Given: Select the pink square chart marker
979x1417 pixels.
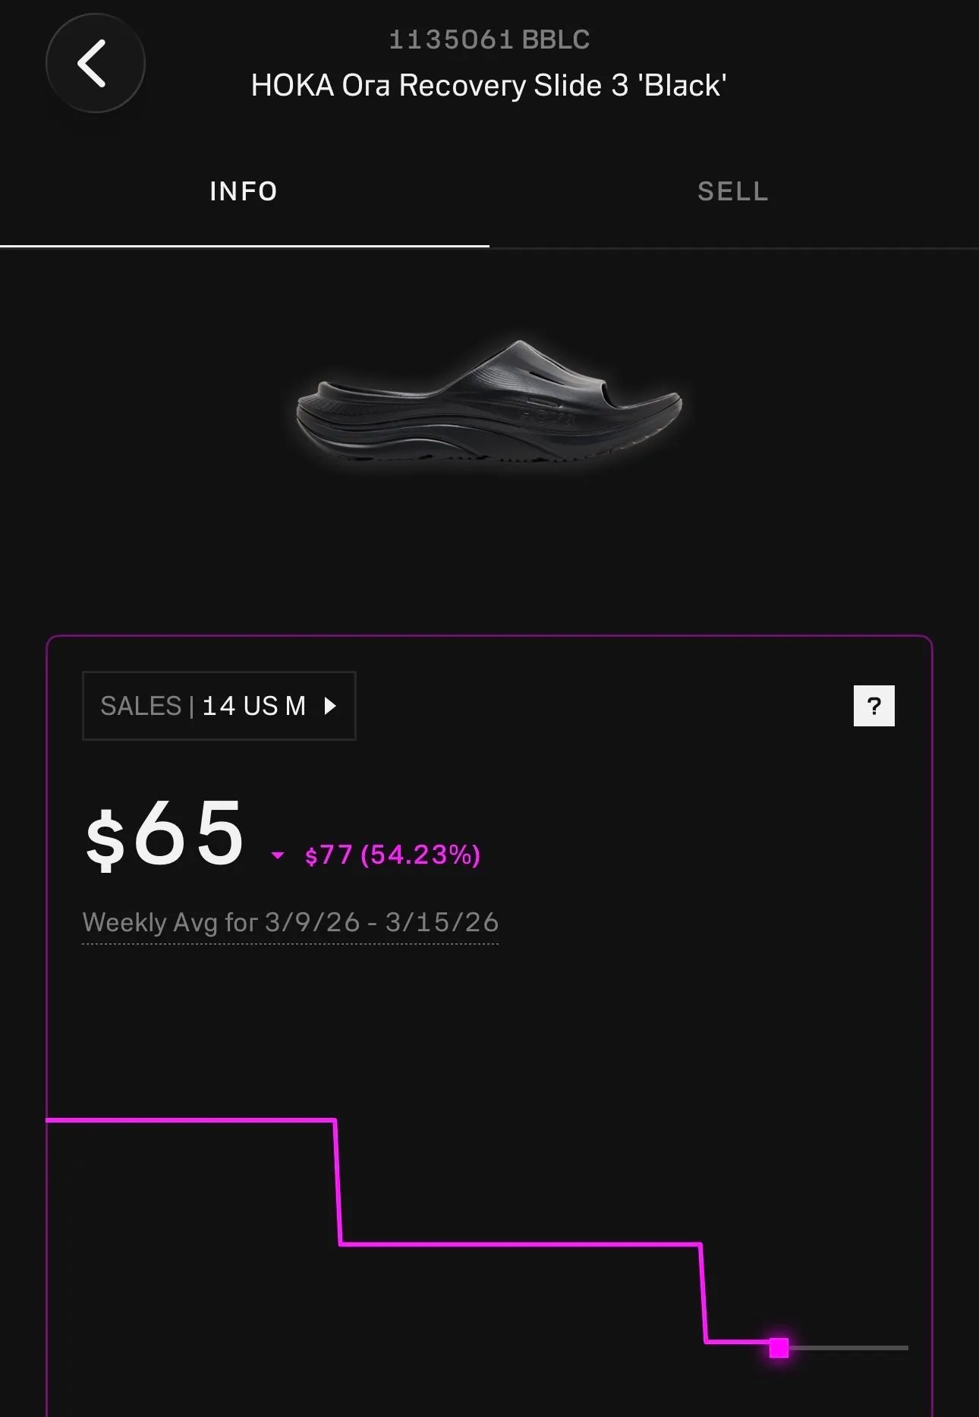Looking at the screenshot, I should tap(779, 1348).
